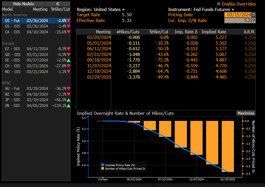Collapse the models panel with double-chevron icon
Viewport: 265px width, 187px height.
[x=57, y=4]
